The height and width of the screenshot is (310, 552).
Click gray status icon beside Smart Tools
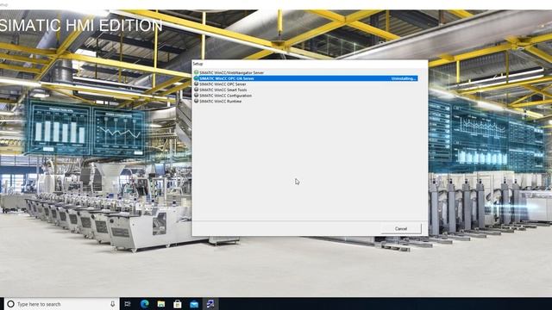point(196,90)
